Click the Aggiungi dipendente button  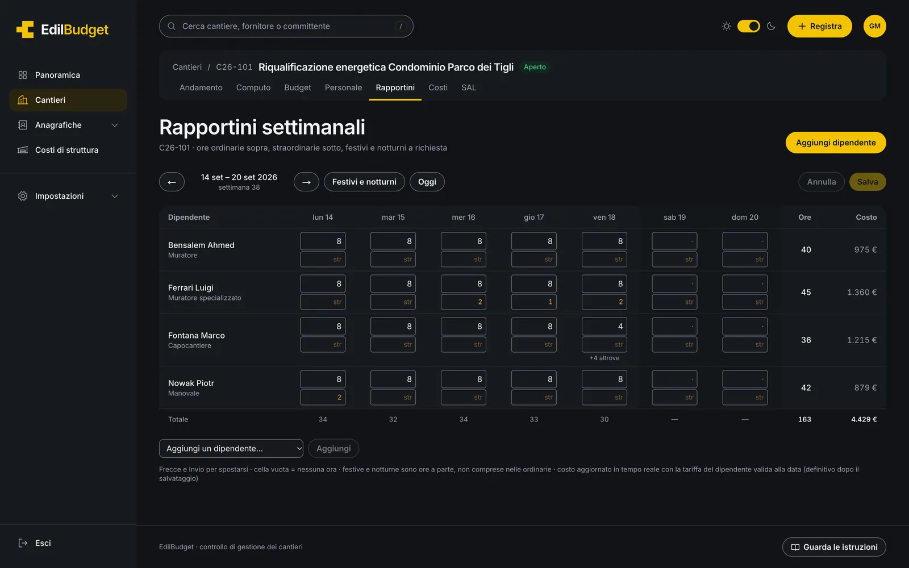pos(836,143)
